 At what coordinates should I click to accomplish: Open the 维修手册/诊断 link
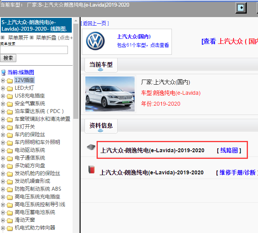click(x=237, y=172)
